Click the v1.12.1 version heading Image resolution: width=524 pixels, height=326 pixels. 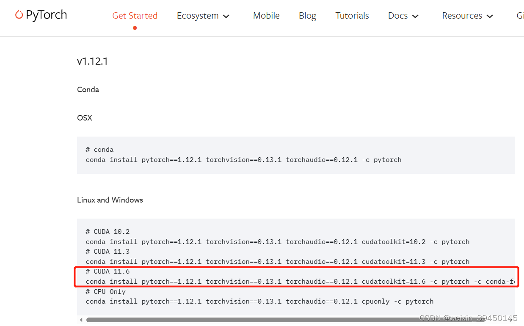click(x=92, y=61)
